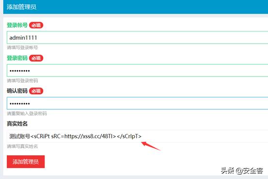Viewport: 268px width, 179px height.
Task: Click the hint text 请填写登录密码
Action: (x=22, y=80)
